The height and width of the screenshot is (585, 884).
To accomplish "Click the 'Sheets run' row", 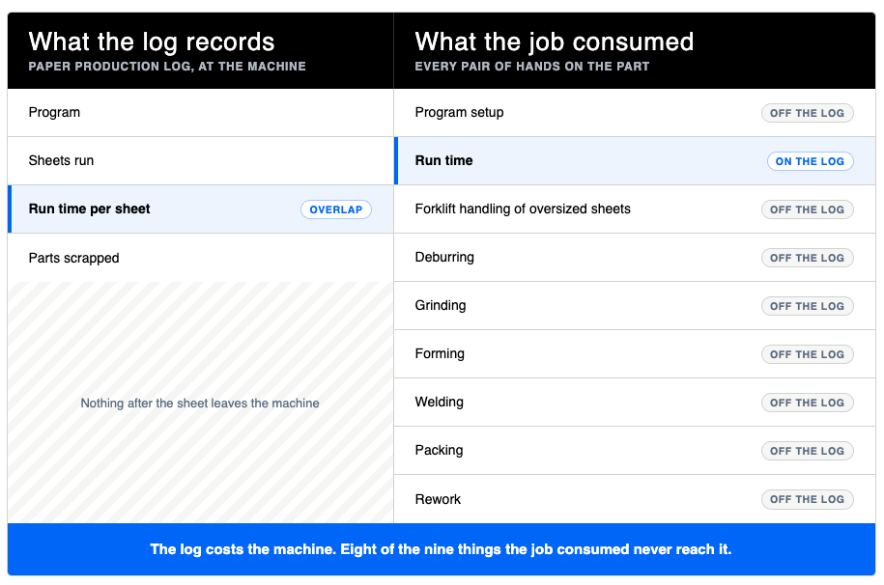I will point(200,160).
